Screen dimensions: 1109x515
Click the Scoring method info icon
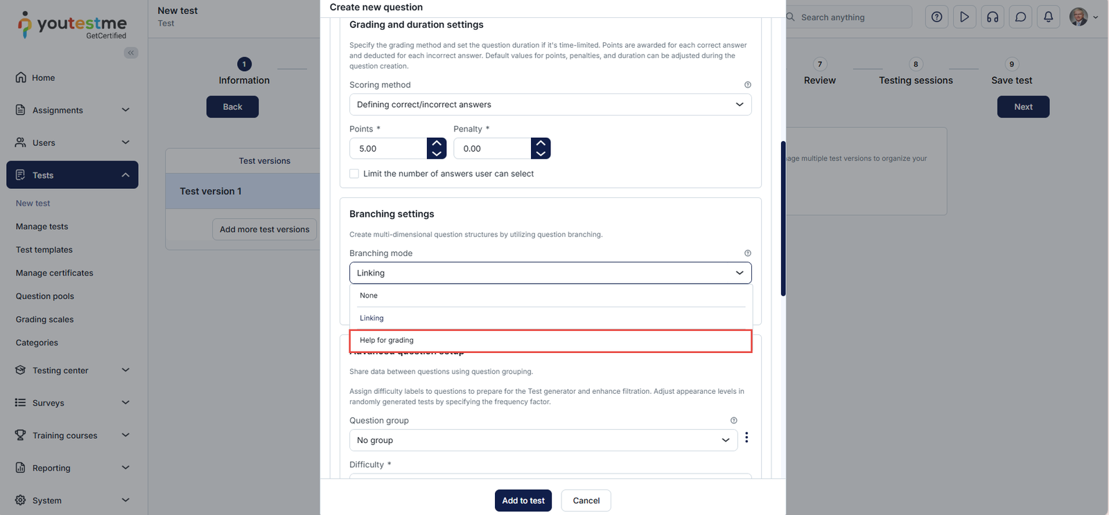(x=747, y=85)
